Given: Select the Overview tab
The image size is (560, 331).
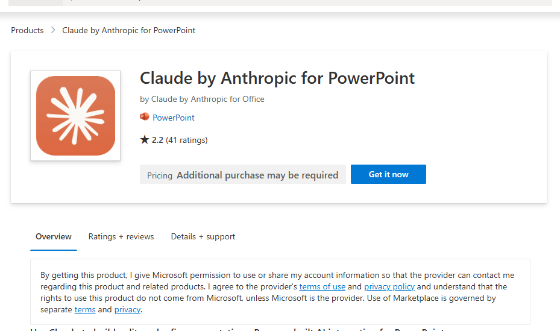Looking at the screenshot, I should pos(54,236).
